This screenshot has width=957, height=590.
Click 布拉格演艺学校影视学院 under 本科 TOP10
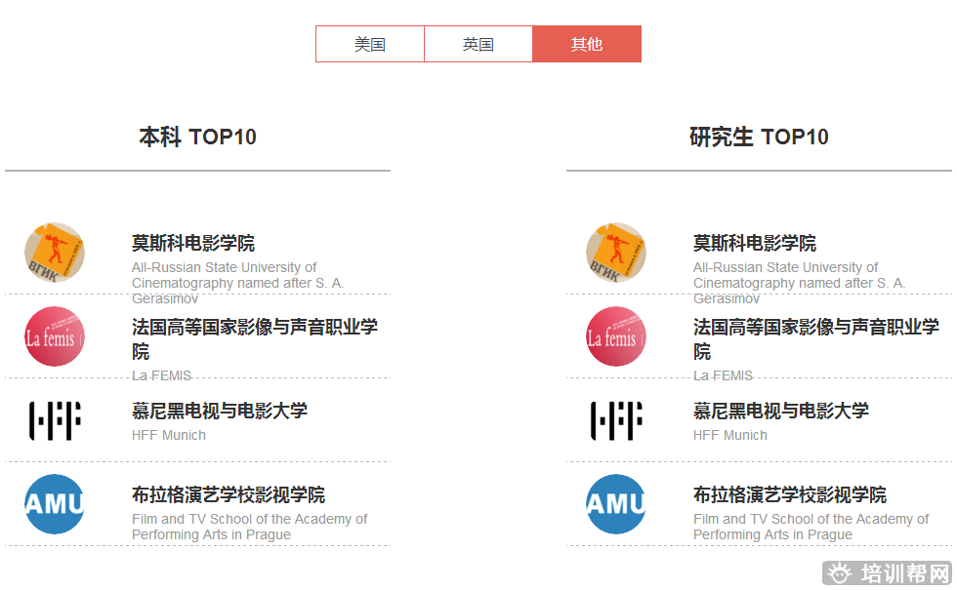228,494
